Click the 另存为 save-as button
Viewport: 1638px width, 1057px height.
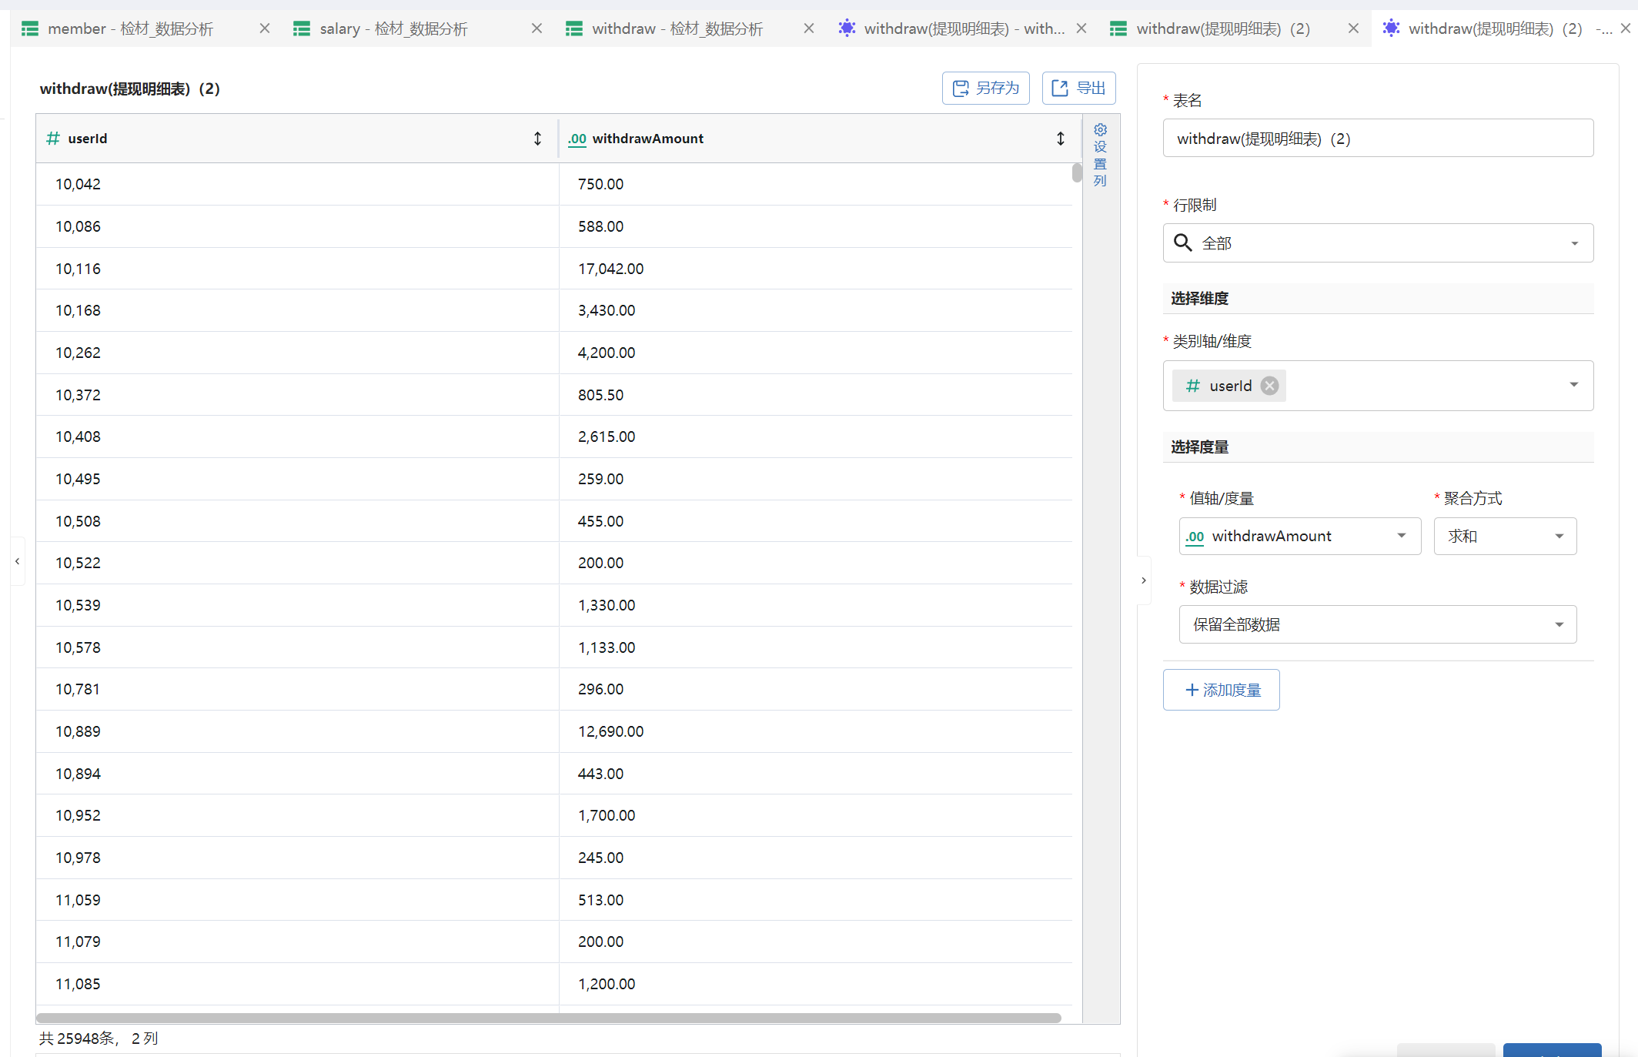tap(985, 88)
